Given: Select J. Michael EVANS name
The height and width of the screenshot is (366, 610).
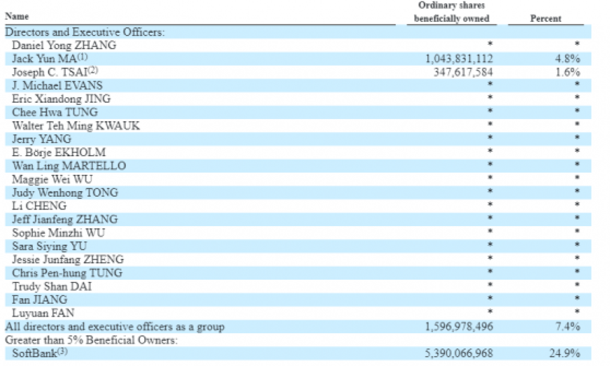Looking at the screenshot, I should coord(57,85).
